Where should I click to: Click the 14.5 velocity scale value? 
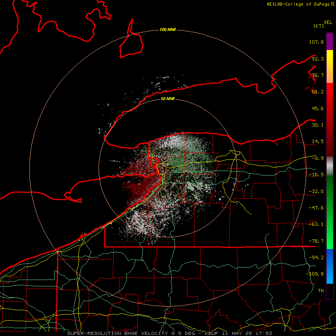(x=318, y=141)
